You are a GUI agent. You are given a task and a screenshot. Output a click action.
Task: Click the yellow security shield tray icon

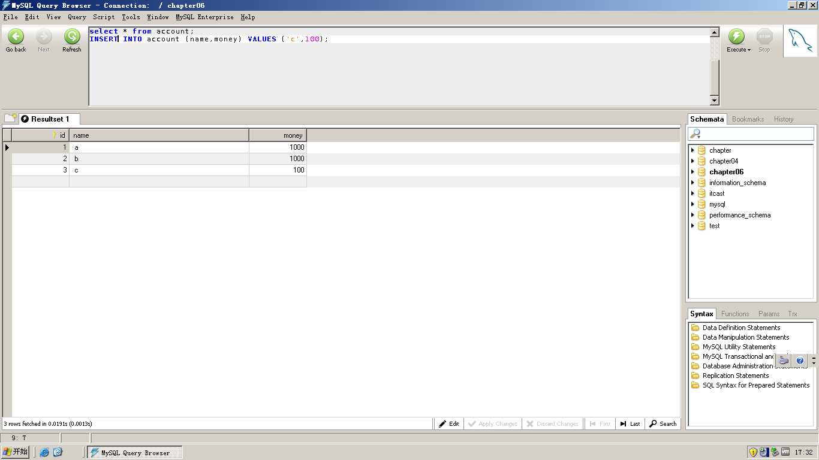point(753,452)
